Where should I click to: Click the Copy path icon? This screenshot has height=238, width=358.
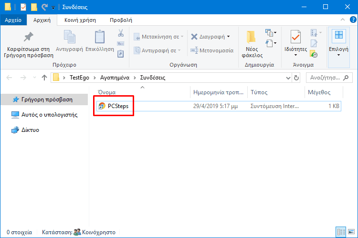click(x=121, y=43)
